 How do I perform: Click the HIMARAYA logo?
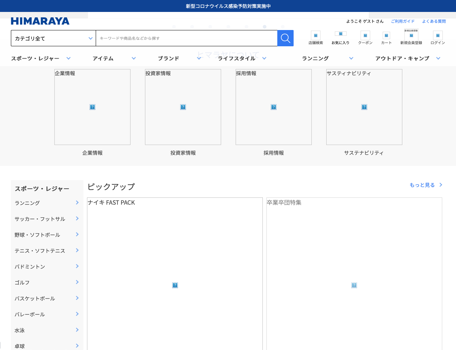(40, 21)
